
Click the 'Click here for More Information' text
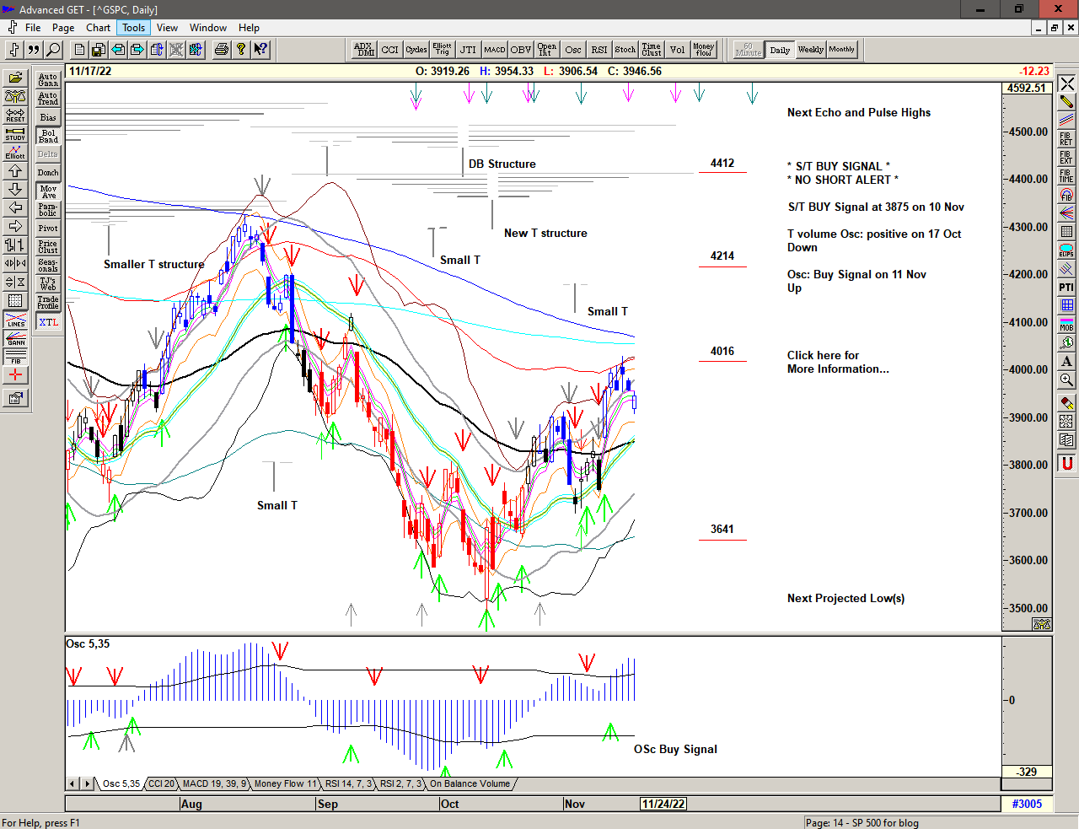click(837, 362)
